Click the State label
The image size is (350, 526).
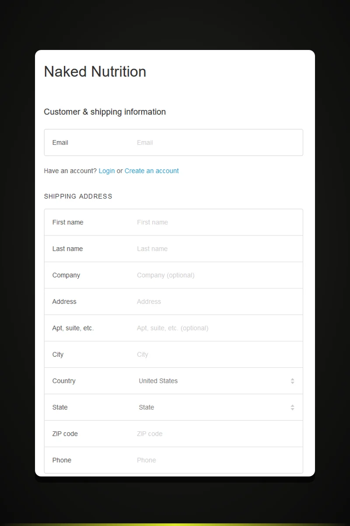(60, 407)
